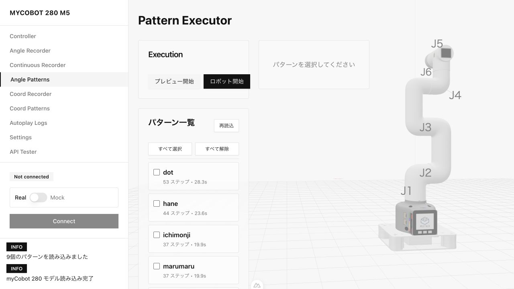The image size is (514, 289).
Task: Start preview with プレビュー開始
Action: tap(174, 81)
